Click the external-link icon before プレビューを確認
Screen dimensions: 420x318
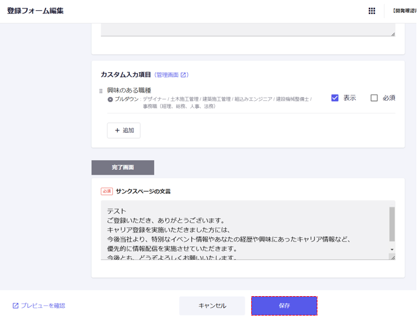point(16,306)
